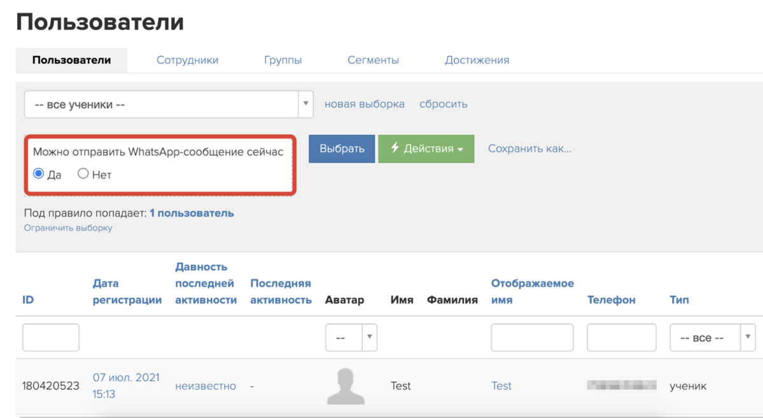Viewport: 763px width, 418px height.
Task: Open the Достижения tab
Action: point(477,60)
